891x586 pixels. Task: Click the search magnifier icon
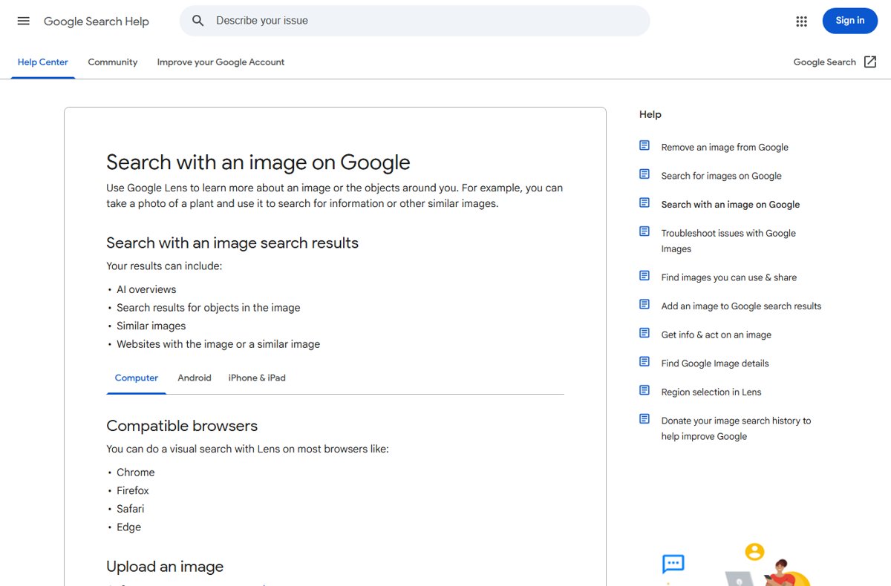coord(198,21)
